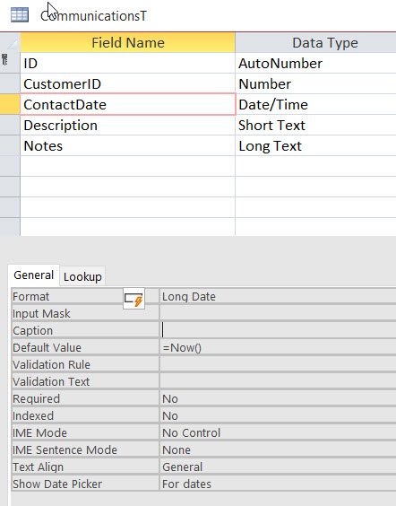Click the Validation Rule property field

(278, 364)
